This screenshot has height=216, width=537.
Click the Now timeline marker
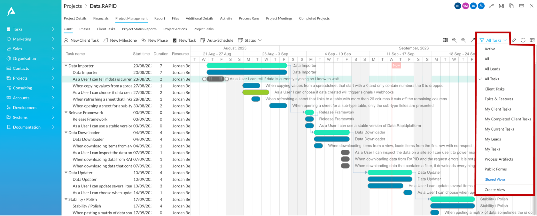(x=396, y=65)
